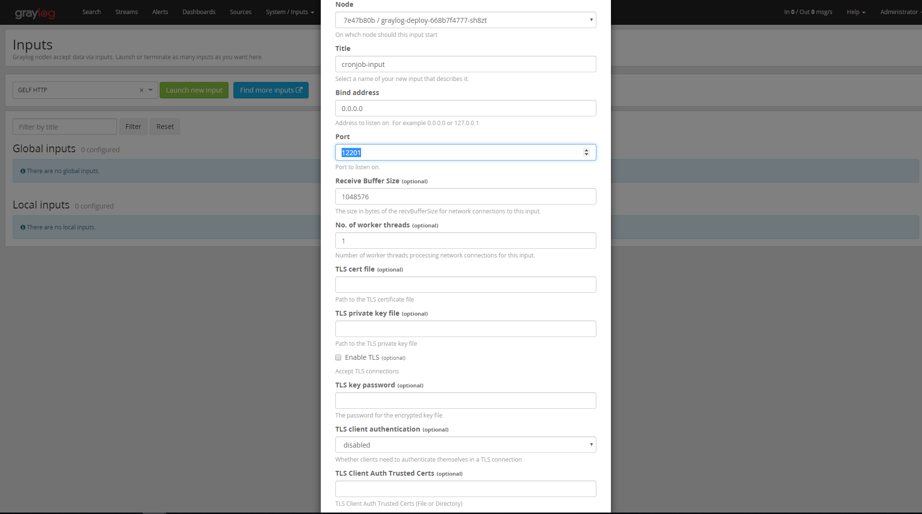Navigate to Dashboards
This screenshot has height=514, width=922.
coord(199,12)
